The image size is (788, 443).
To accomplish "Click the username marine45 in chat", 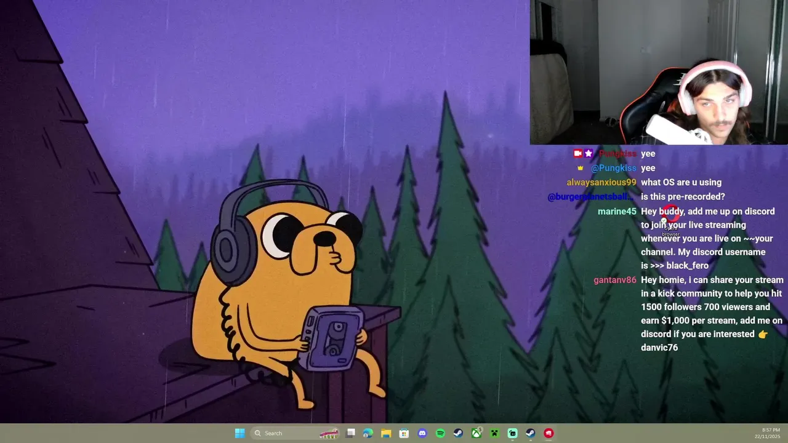I will click(x=617, y=211).
